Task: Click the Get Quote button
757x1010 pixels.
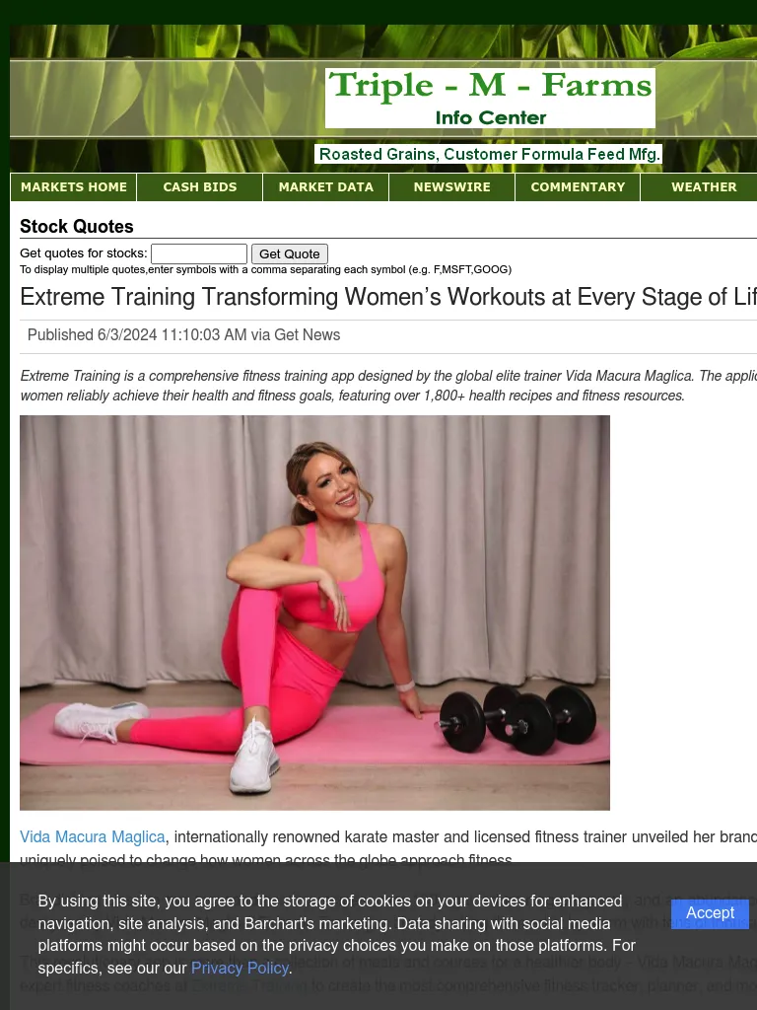Action: 290,253
